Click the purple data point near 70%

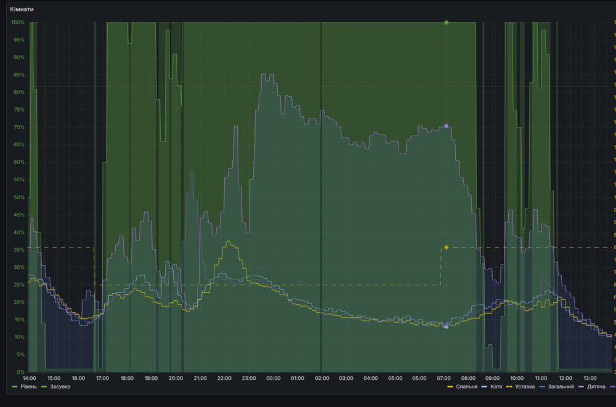click(x=446, y=126)
